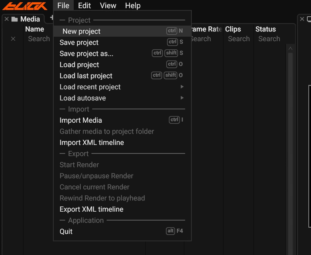Click Gather media to project folder
The image size is (311, 255).
[x=123, y=131]
